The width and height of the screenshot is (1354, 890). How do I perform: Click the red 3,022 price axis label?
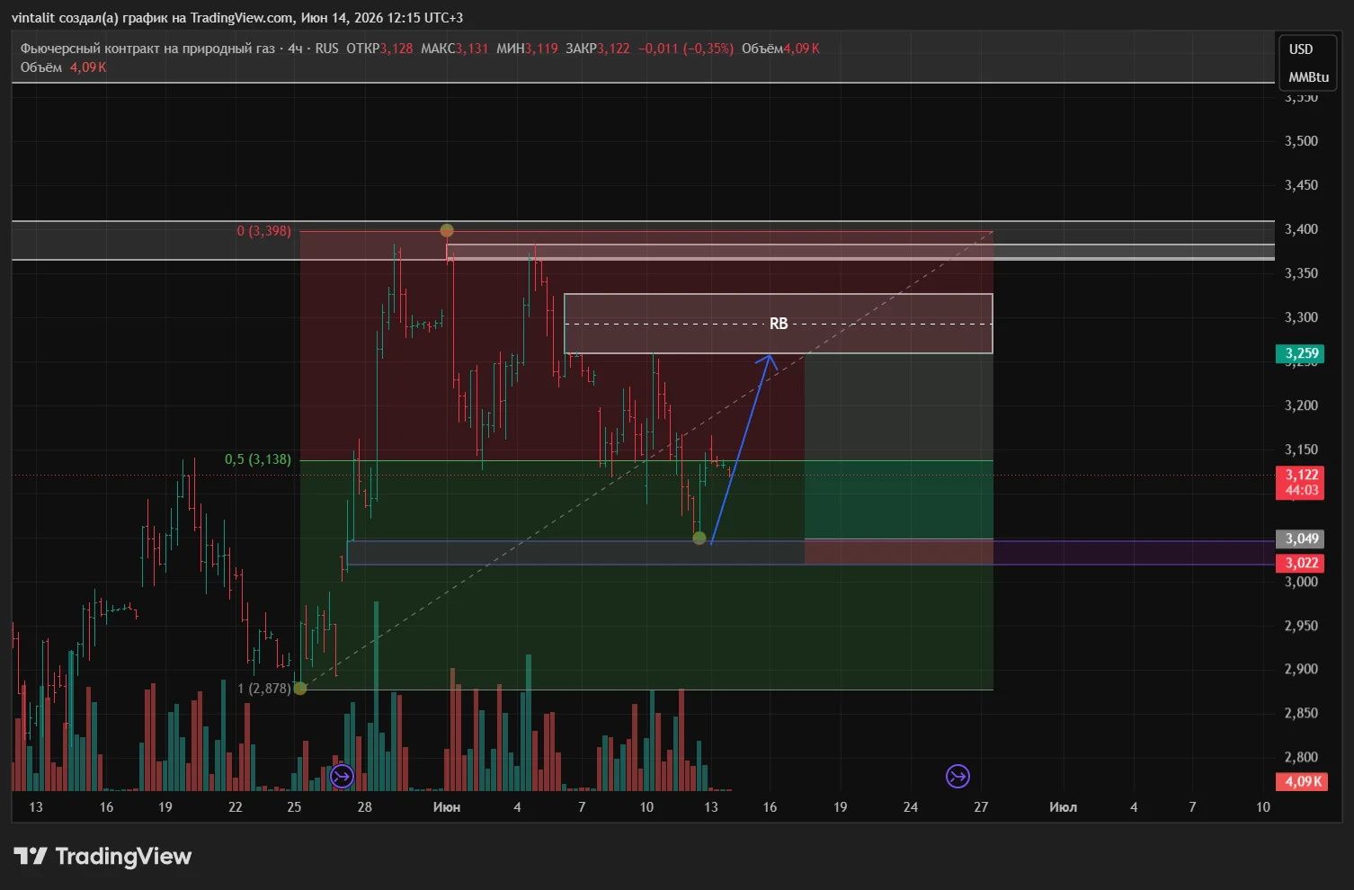click(x=1300, y=564)
